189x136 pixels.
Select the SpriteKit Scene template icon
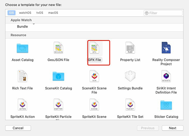94,104
